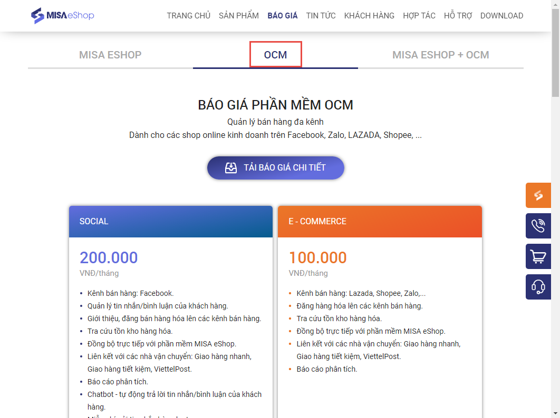Click 'Quản lý tin nhắn/bình luận của khách hàng.' item
Viewport: 560px width, 418px height.
(158, 306)
